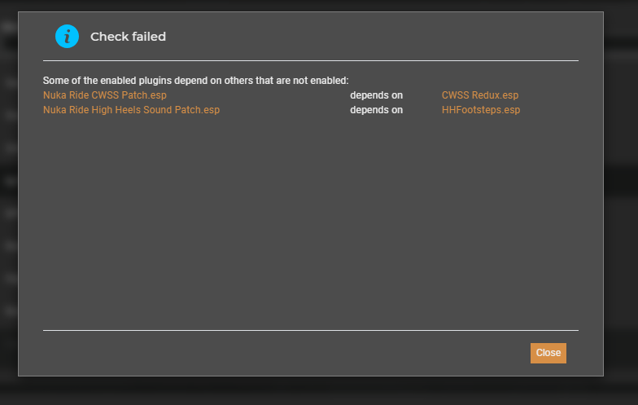Click the divider line under the title
638x405 pixels.
coord(311,60)
